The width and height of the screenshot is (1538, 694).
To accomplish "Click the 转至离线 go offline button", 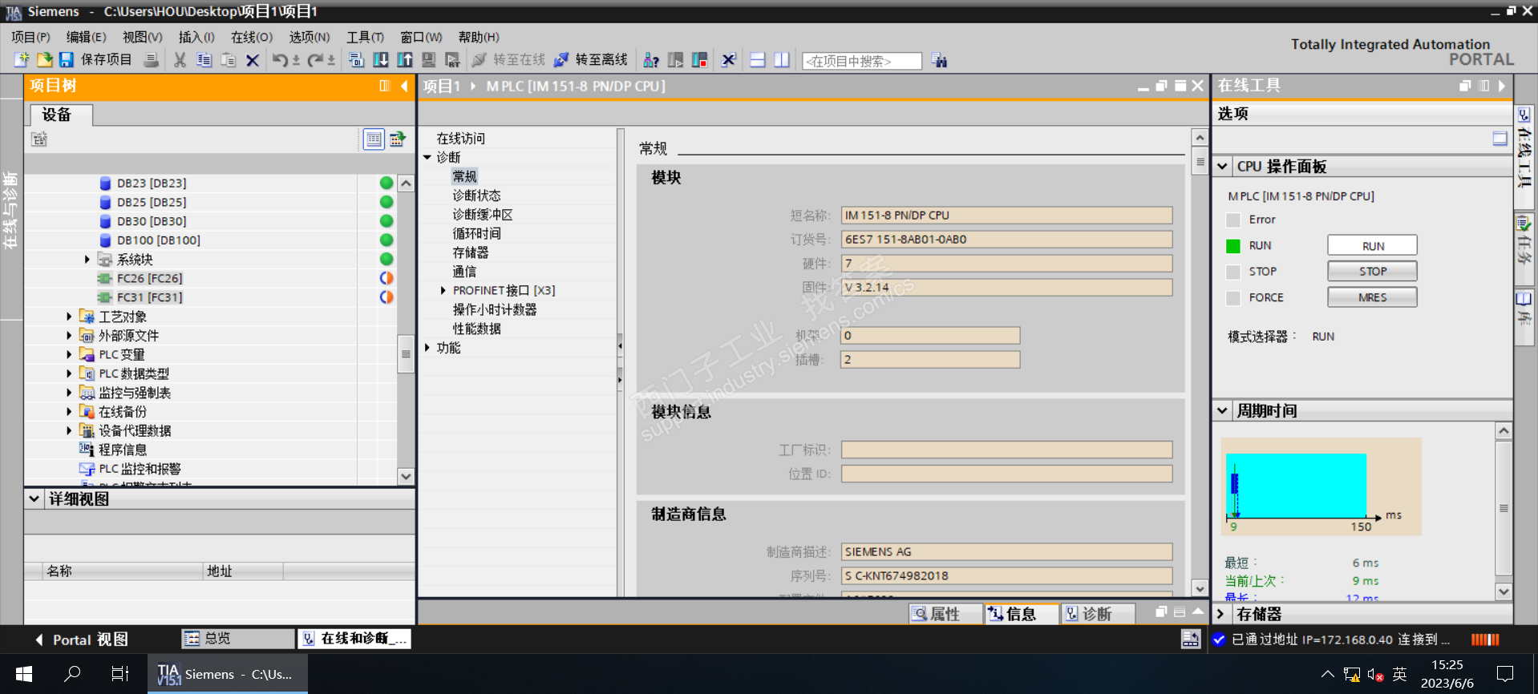I will [591, 60].
